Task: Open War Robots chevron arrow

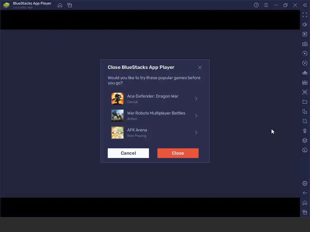Action: [x=196, y=116]
